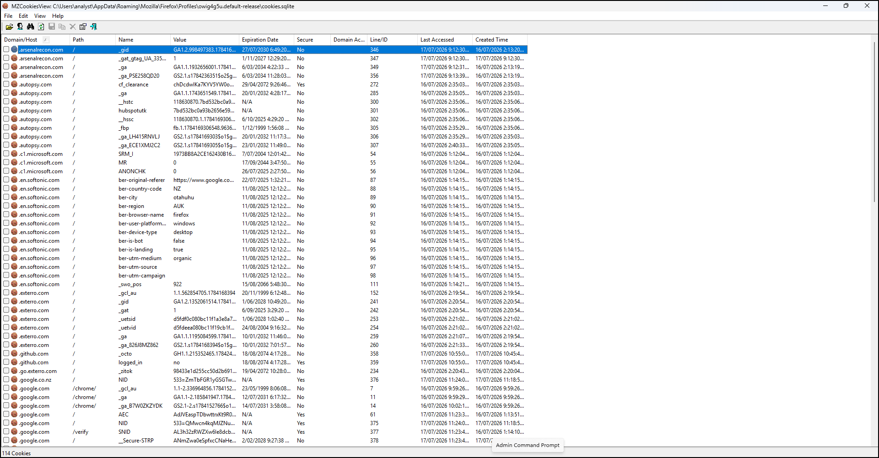The height and width of the screenshot is (458, 879).
Task: Check the selected arsenalrecon _gid row checkbox
Action: pyautogui.click(x=6, y=49)
